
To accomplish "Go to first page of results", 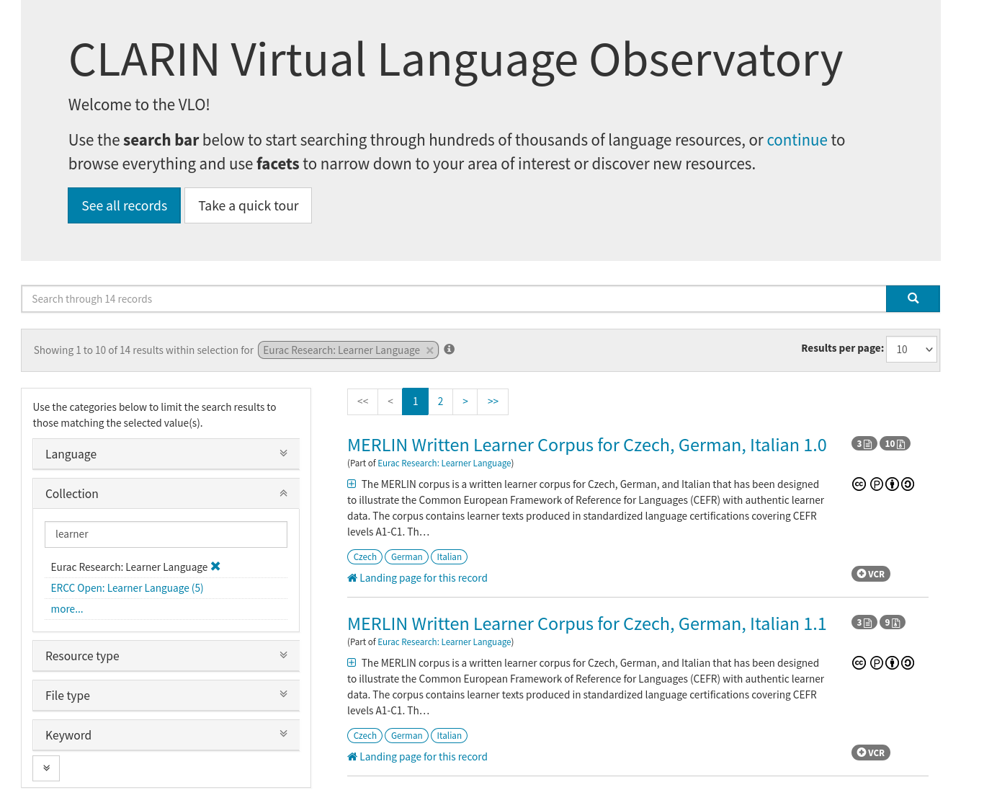I will [362, 401].
